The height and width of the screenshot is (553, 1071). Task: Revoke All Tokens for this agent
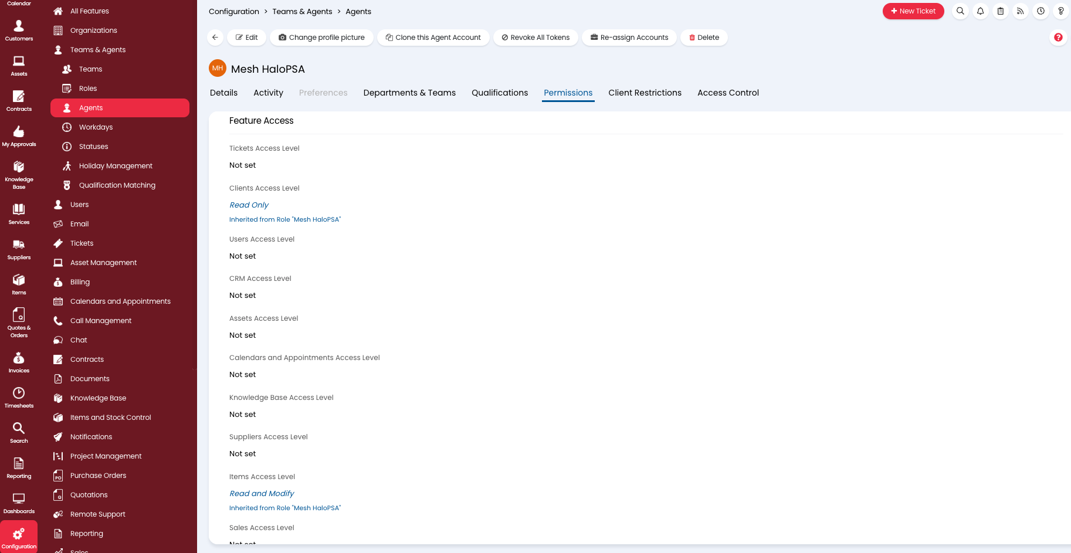[535, 38]
